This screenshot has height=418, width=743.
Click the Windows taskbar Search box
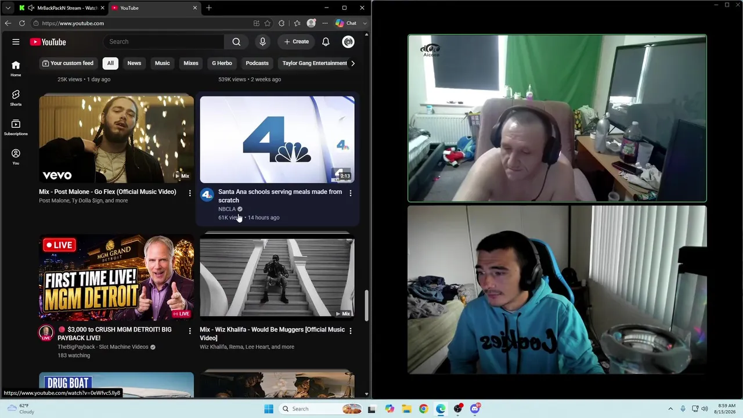[x=320, y=409]
